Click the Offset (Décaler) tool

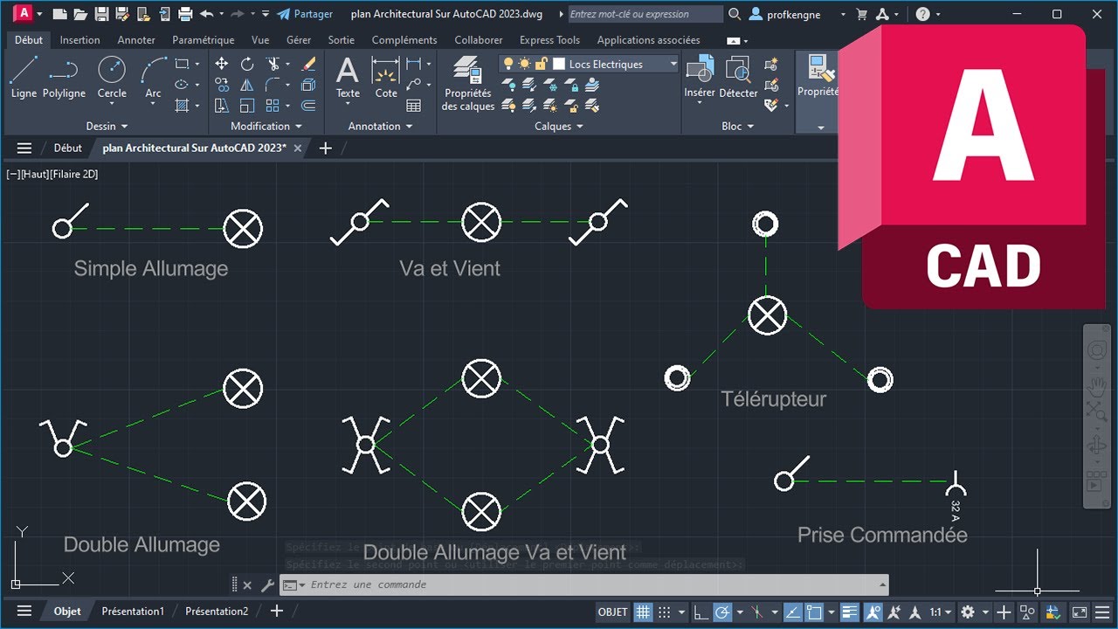pos(308,106)
